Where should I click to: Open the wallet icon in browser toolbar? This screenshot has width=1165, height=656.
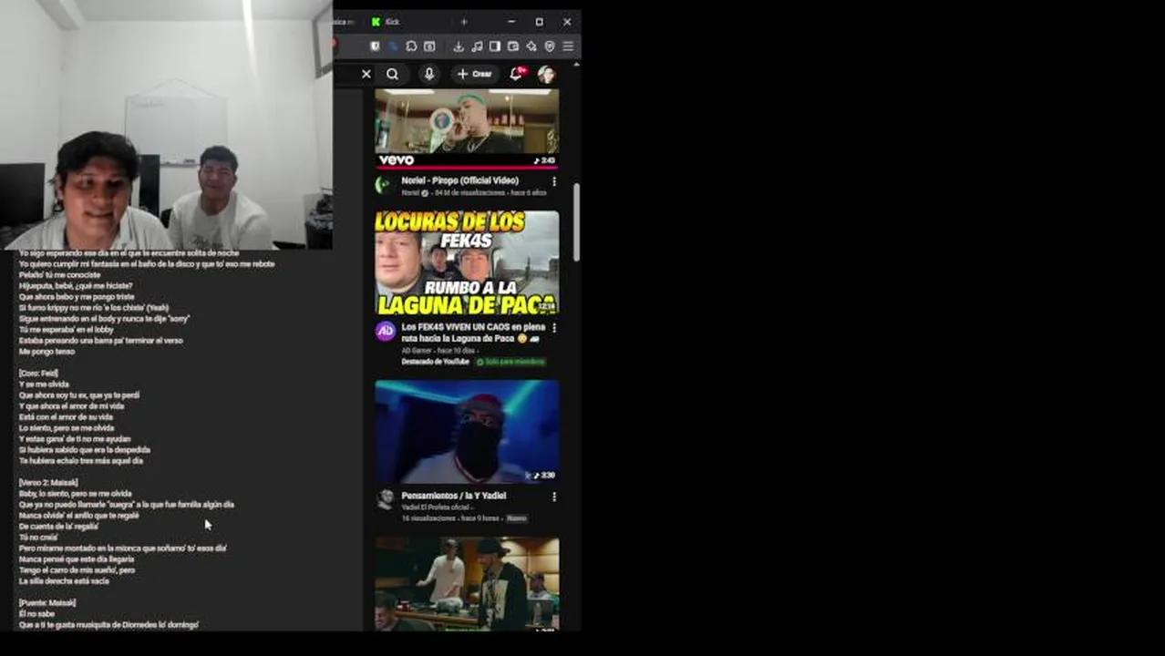513,46
